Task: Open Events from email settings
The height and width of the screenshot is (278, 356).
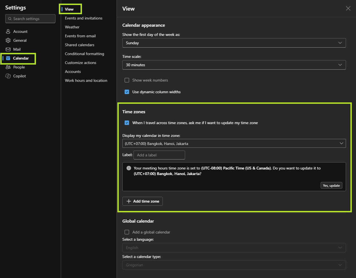Action: 80,36
